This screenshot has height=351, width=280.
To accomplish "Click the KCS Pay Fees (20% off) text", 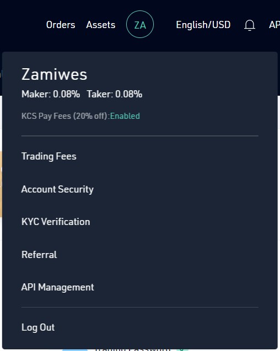I will click(66, 116).
